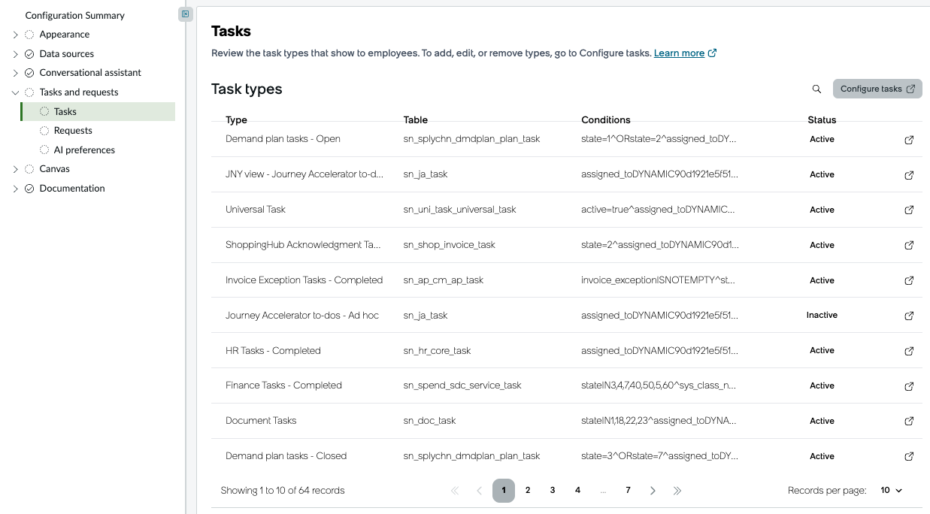930x514 pixels.
Task: Expand the Conversational assistant section
Action: (x=15, y=73)
